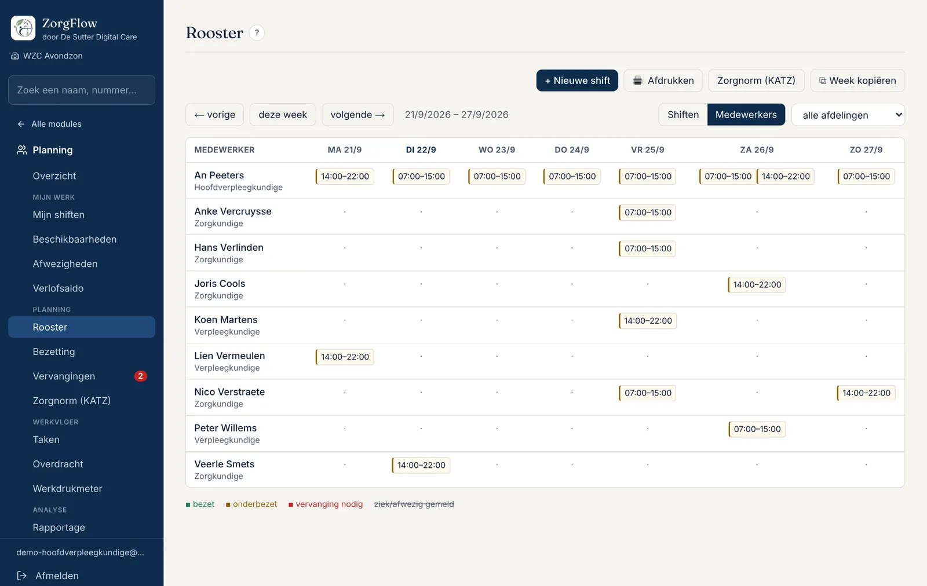This screenshot has height=586, width=927.
Task: Open An Peeters' Monday 14:00–22:00 shift
Action: [345, 177]
